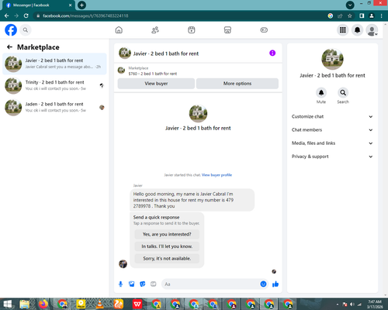Open the volume speaker icon in the tray
This screenshot has height=310, width=388.
(x=352, y=305)
